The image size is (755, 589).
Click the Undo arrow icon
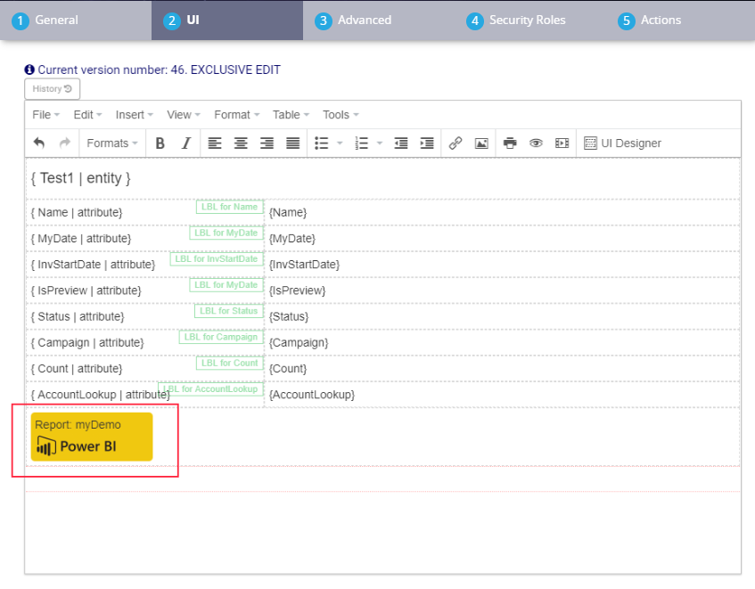pyautogui.click(x=39, y=143)
